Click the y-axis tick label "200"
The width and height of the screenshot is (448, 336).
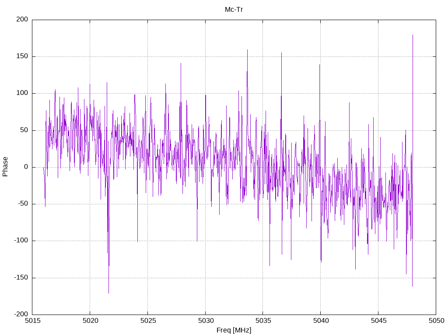pyautogui.click(x=22, y=19)
